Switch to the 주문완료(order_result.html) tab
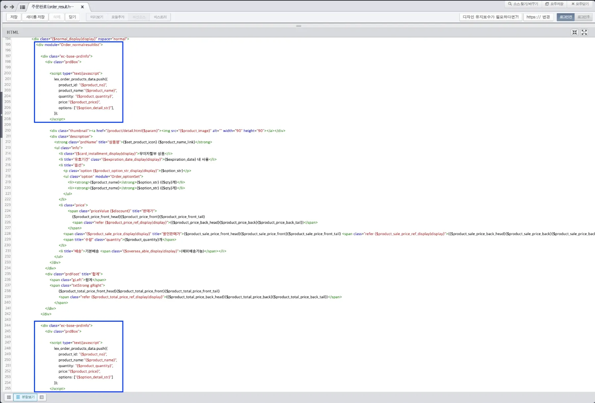595x403 pixels. (53, 7)
